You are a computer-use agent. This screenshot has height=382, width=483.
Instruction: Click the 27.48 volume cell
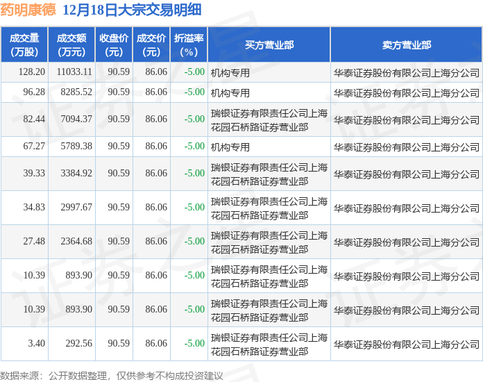coord(34,242)
